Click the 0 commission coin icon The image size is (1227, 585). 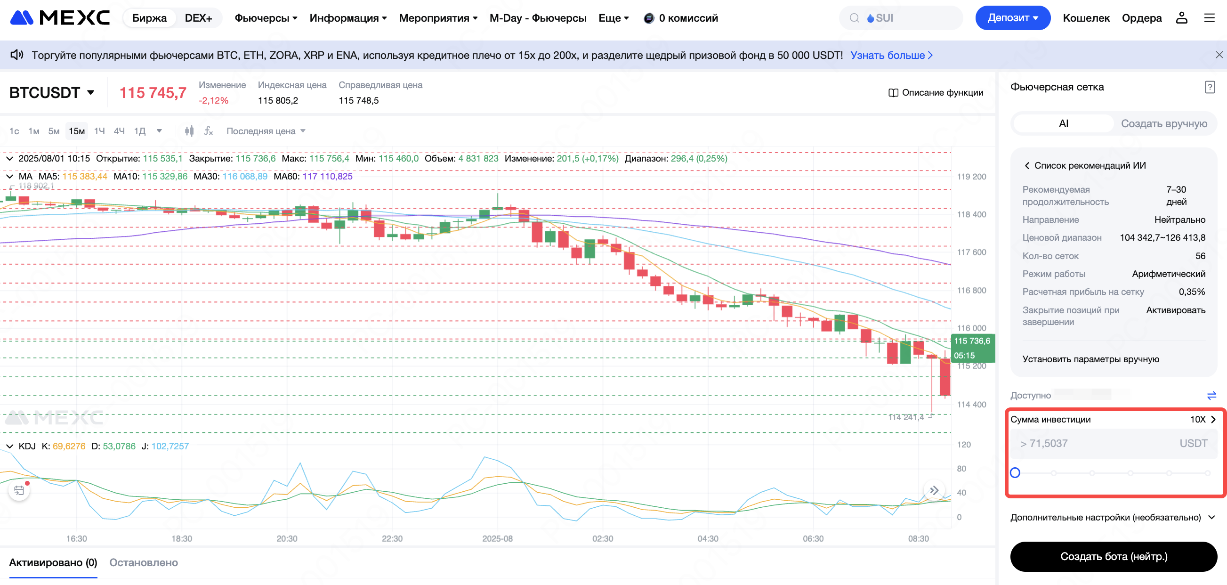[648, 18]
